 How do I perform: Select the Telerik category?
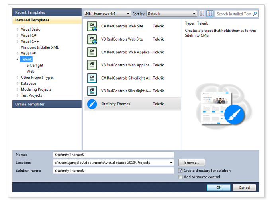(x=26, y=59)
